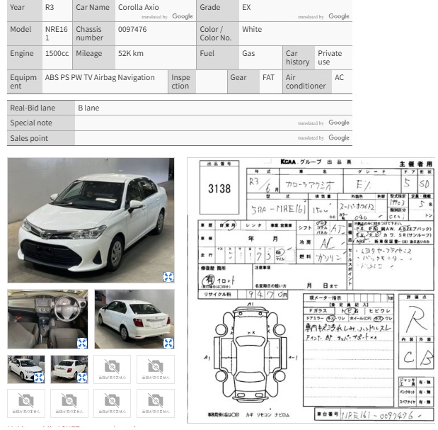Open the main white Corolla Axio photo
This screenshot has height=430, width=438.
tap(91, 220)
